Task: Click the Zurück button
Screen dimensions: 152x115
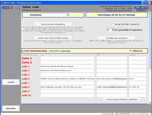Action: click(x=11, y=82)
